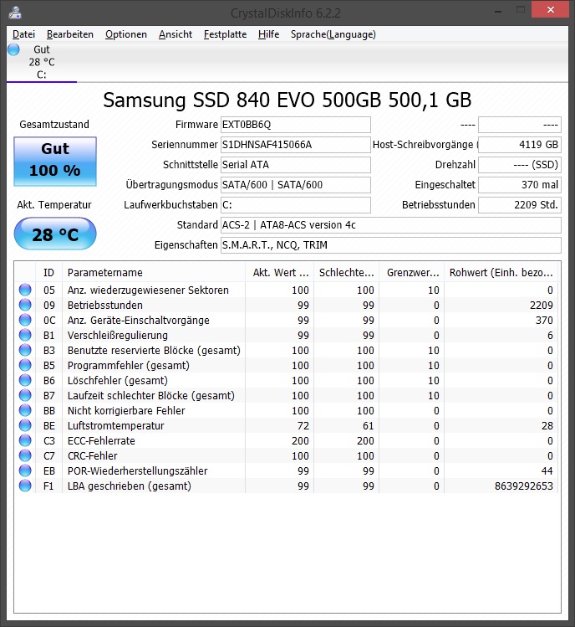Select row Programmfehler (gesamt)
The image size is (575, 627).
click(x=287, y=365)
